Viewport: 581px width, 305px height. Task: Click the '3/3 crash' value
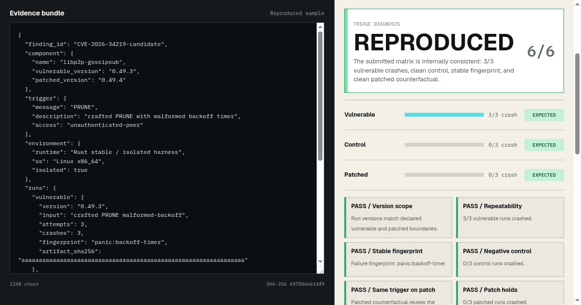click(x=503, y=115)
